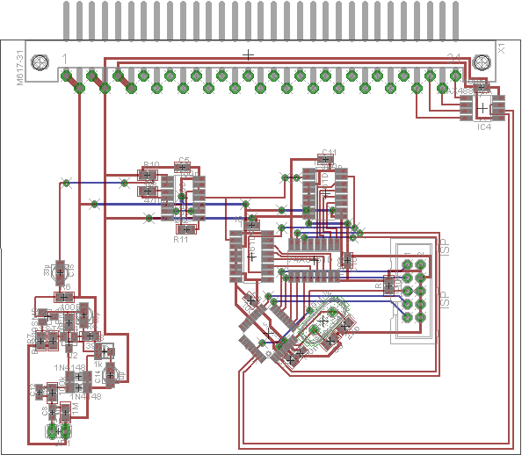The width and height of the screenshot is (522, 455).
Task: Select the rotated TQFP microcontroller center
Action: pyautogui.click(x=268, y=334)
